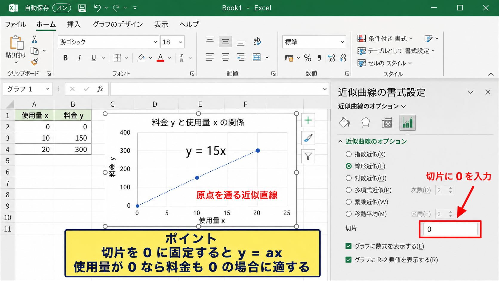Viewport: 499px width, 281px height.
Task: Decrease decimal places
Action: (343, 58)
